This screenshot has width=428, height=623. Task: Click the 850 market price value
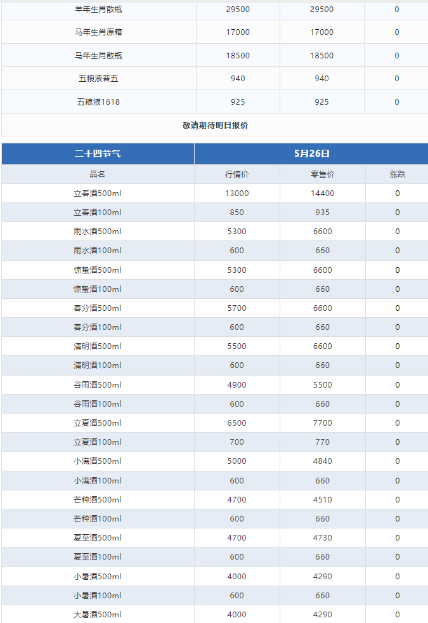[237, 212]
